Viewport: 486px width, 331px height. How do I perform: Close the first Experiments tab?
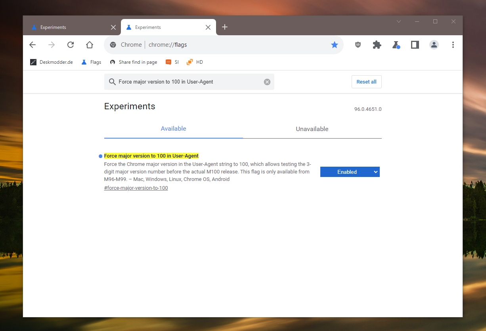pyautogui.click(x=113, y=27)
